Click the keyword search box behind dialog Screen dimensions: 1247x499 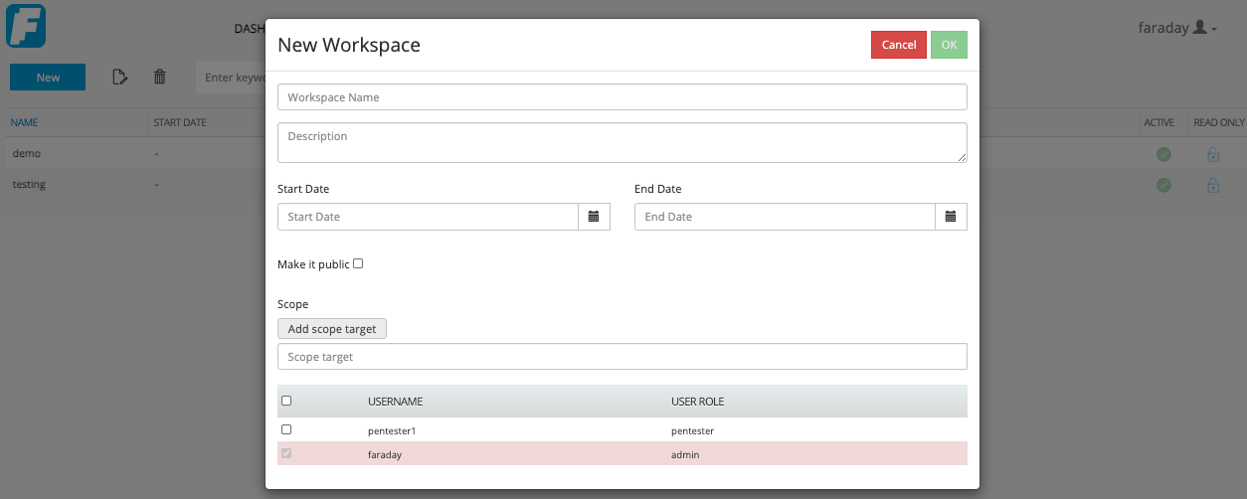pos(231,78)
